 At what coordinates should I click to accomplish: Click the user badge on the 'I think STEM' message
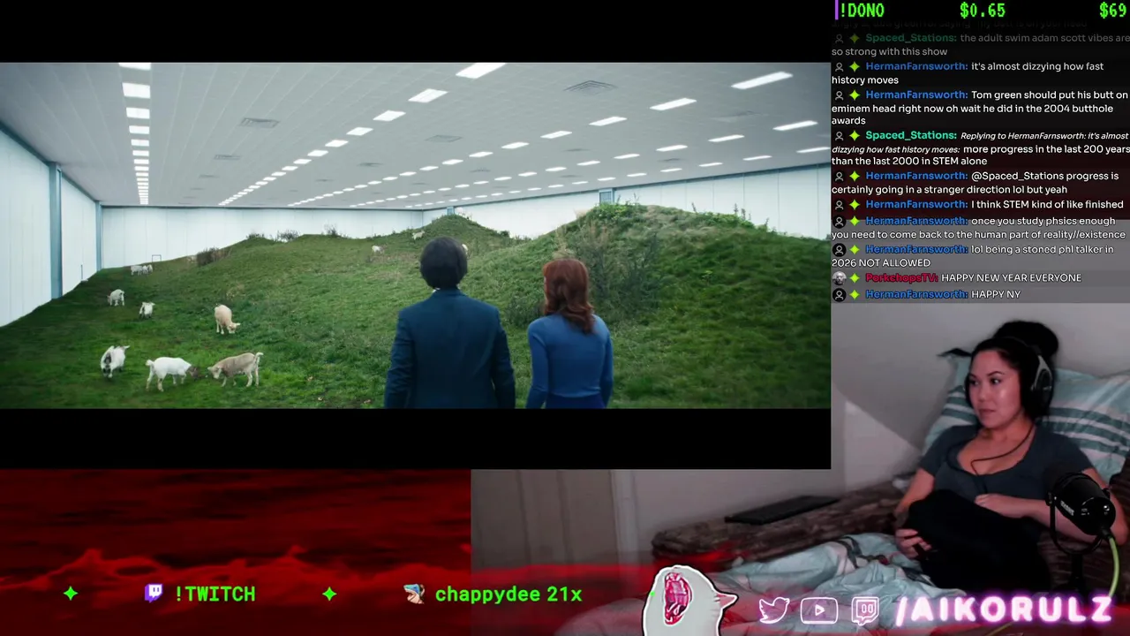coord(839,205)
